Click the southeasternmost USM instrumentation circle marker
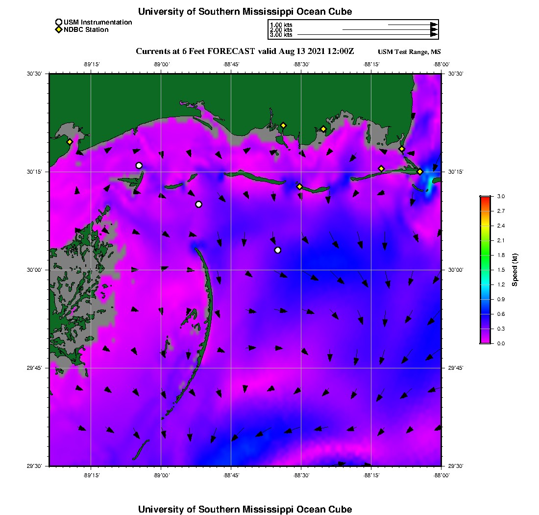Image resolution: width=539 pixels, height=515 pixels. pyautogui.click(x=278, y=250)
